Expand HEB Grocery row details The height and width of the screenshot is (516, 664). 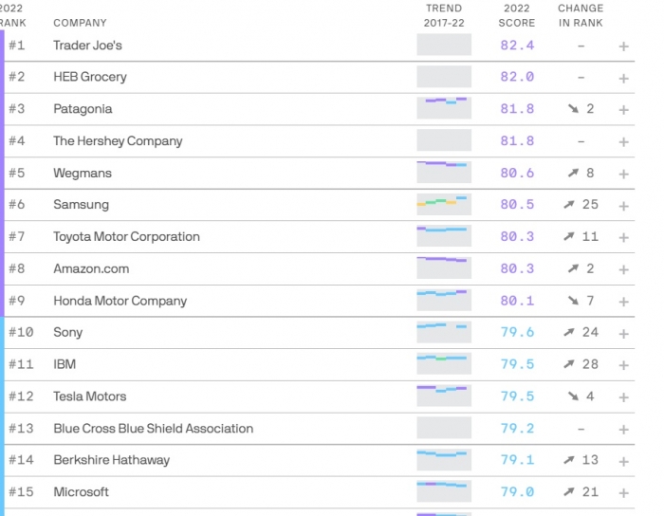(623, 79)
